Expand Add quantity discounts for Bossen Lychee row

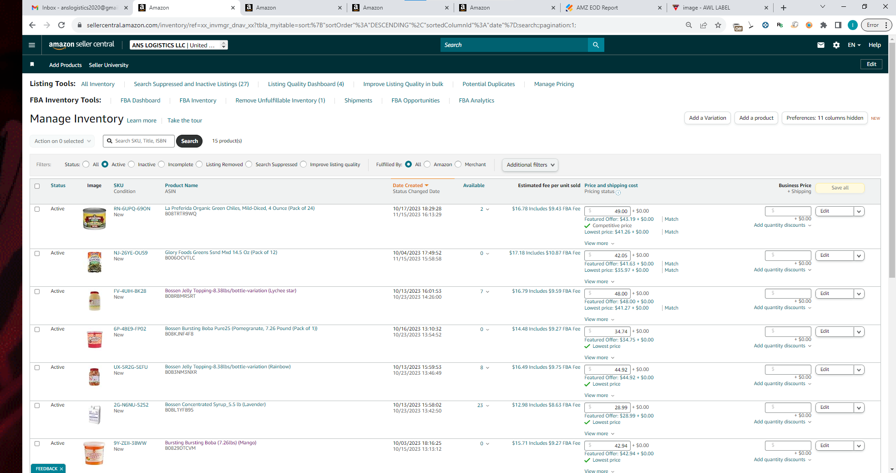pyautogui.click(x=783, y=308)
